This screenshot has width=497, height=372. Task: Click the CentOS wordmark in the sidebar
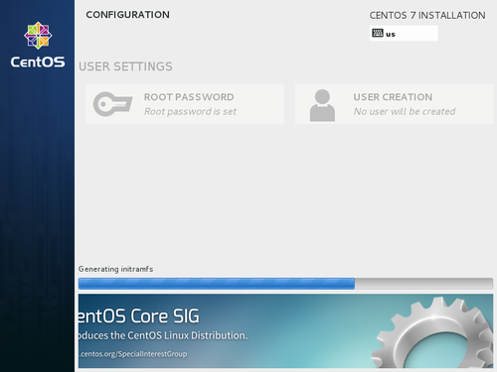38,62
